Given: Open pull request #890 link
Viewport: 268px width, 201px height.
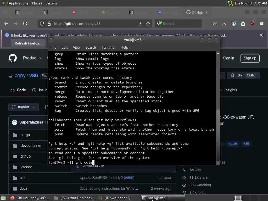Looking at the screenshot, I should 129,178.
